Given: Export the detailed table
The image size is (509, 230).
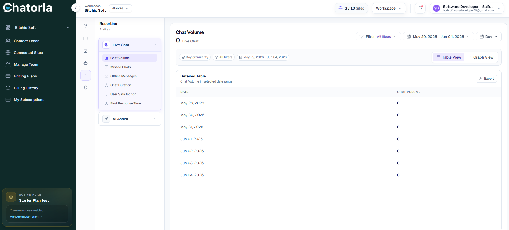Looking at the screenshot, I should click(x=486, y=79).
